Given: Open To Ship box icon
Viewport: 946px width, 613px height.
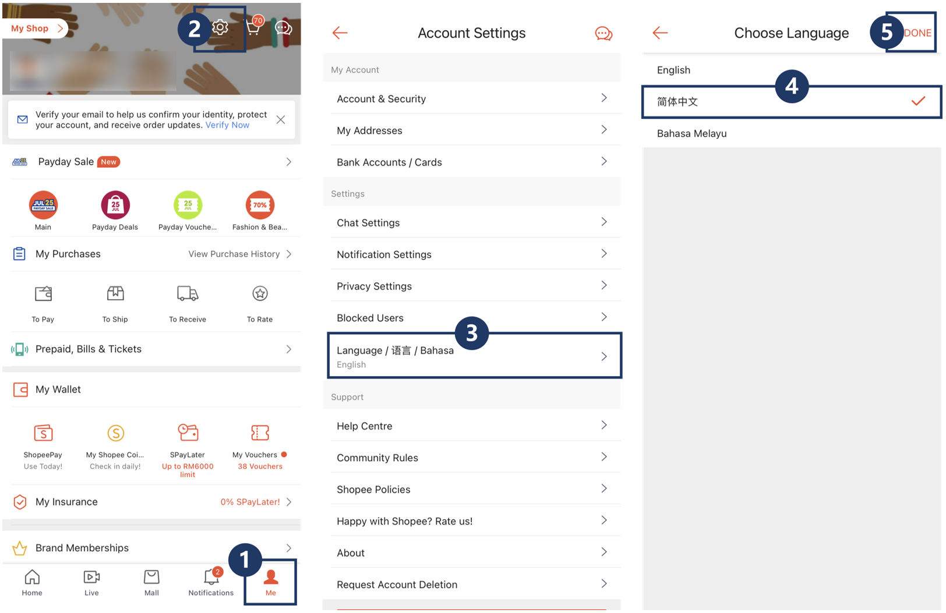Looking at the screenshot, I should pos(115,293).
